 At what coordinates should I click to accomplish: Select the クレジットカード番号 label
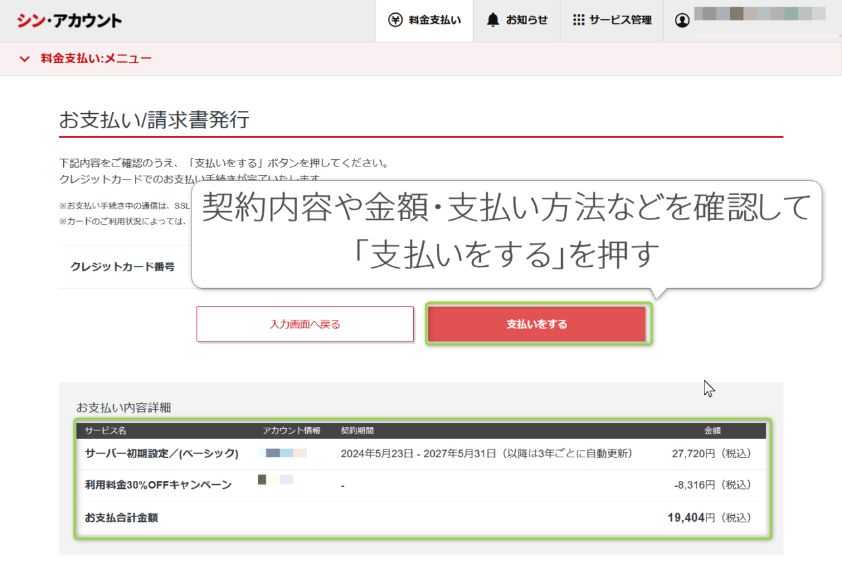click(123, 266)
